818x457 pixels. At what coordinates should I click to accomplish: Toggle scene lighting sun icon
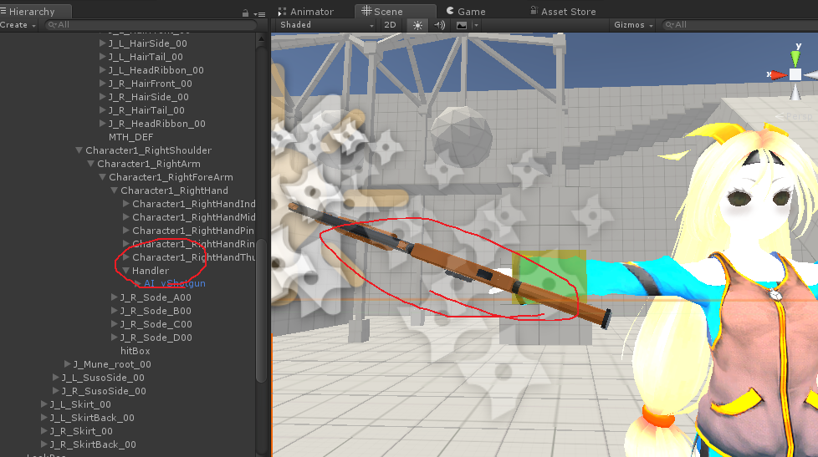pos(417,25)
